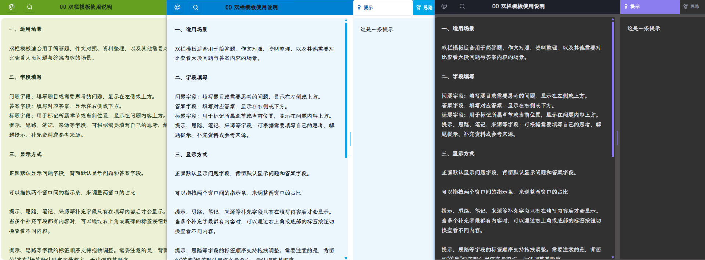The image size is (705, 260).
Task: Select the 提示 tab in blue panel
Action: click(x=383, y=7)
